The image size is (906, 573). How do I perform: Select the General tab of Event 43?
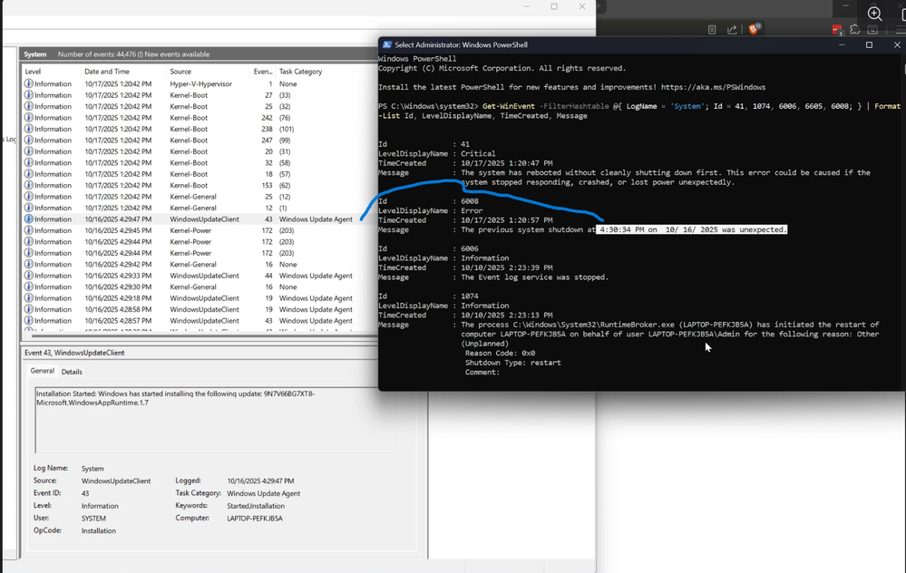pyautogui.click(x=43, y=371)
